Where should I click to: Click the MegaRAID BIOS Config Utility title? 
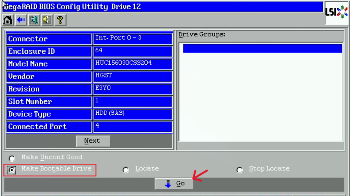72,7
